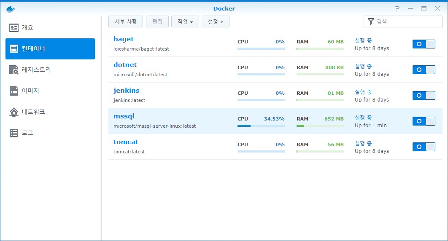Focus the 검색 search input field
Viewport: 448px width, 241px height.
coord(403,21)
